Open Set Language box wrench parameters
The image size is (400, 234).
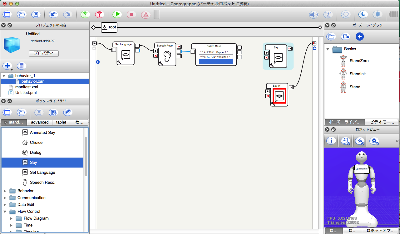pyautogui.click(x=119, y=62)
